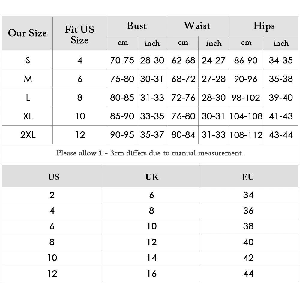Click the manual measurement note text
This screenshot has width=300, height=300.
coord(150,153)
